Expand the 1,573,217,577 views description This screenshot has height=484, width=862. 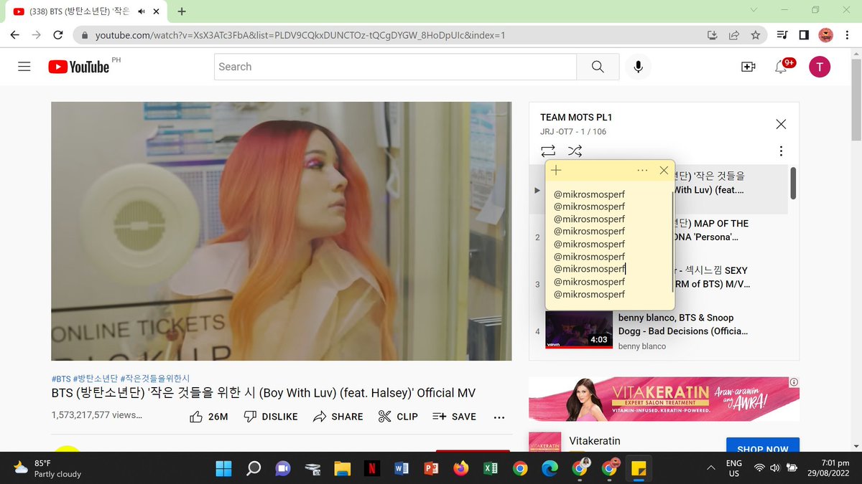(96, 415)
